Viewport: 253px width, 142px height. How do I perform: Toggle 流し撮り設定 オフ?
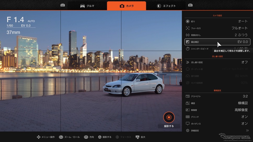pyautogui.click(x=244, y=62)
